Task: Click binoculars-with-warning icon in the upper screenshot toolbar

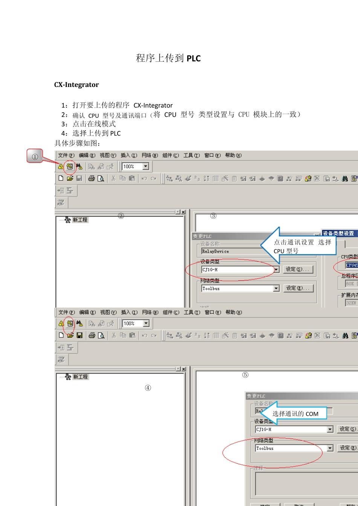Action: point(79,166)
